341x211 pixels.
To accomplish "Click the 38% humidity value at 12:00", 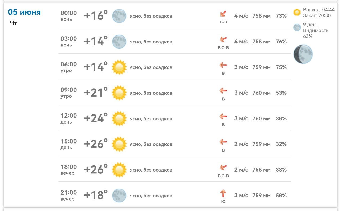I will click(x=281, y=118).
